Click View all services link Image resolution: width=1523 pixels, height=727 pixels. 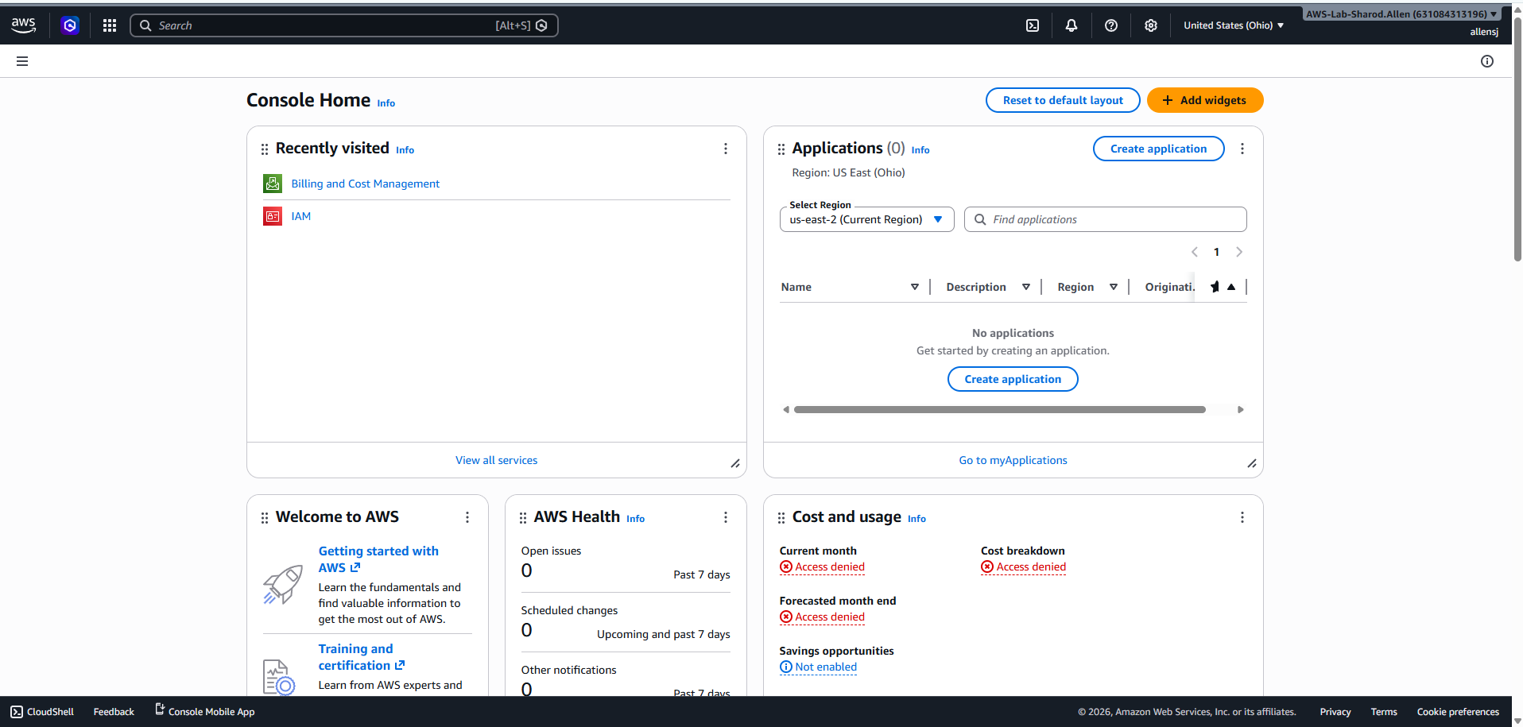point(497,460)
